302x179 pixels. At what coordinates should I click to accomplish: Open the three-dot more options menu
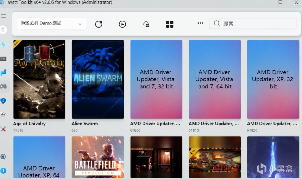(200, 23)
